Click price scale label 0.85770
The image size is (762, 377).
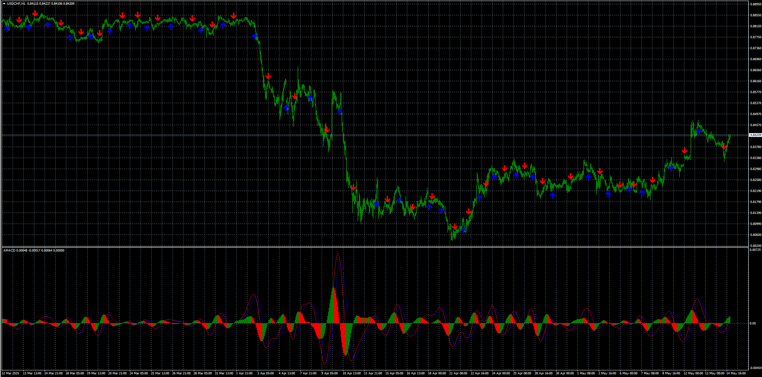click(755, 92)
